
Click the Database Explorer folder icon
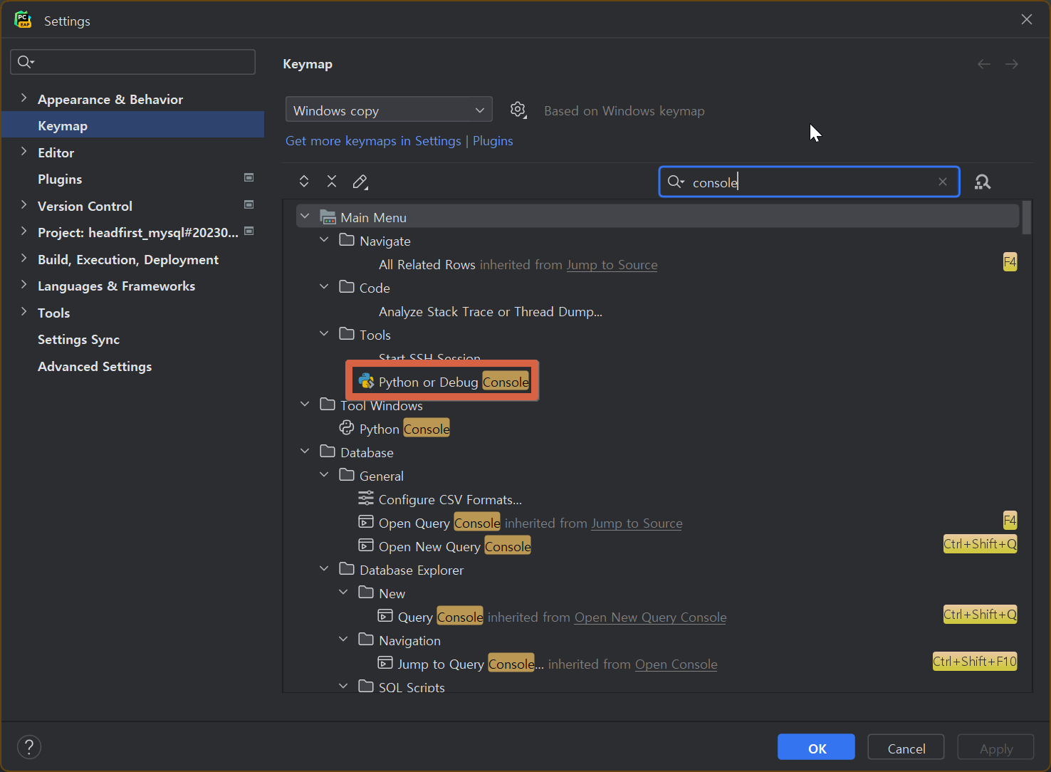347,569
